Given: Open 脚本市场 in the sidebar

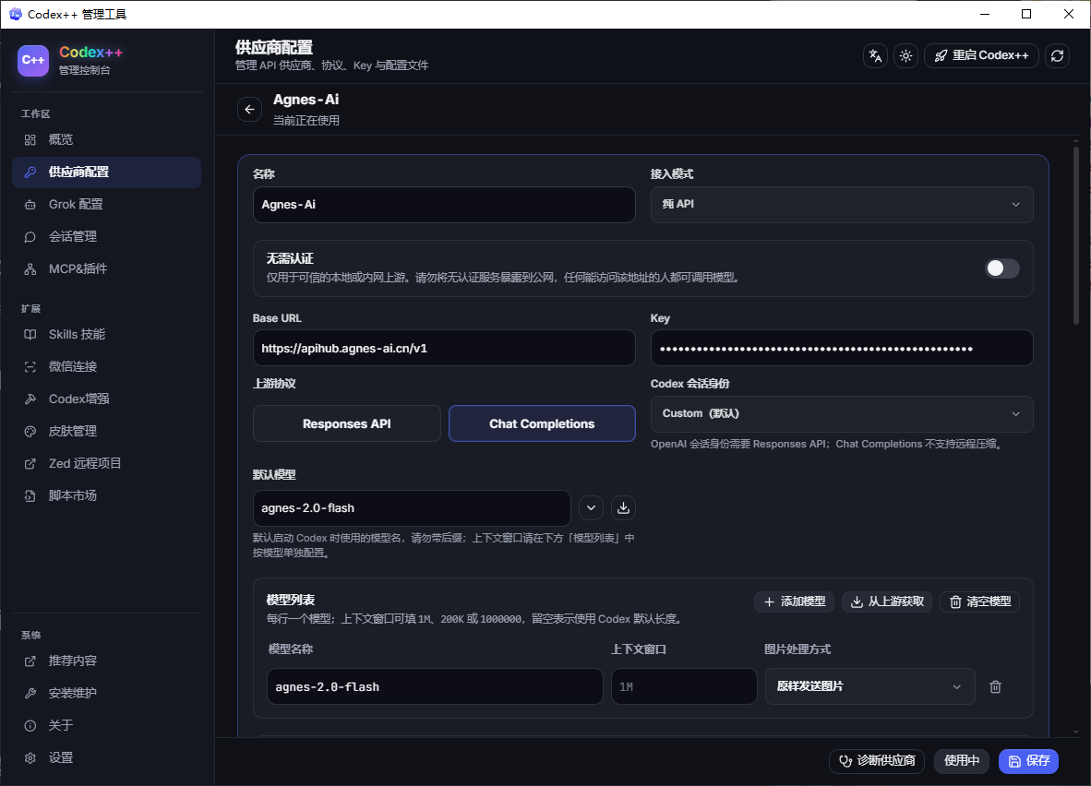Looking at the screenshot, I should [106, 495].
